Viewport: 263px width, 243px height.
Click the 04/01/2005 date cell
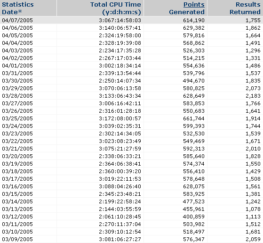point(17,66)
